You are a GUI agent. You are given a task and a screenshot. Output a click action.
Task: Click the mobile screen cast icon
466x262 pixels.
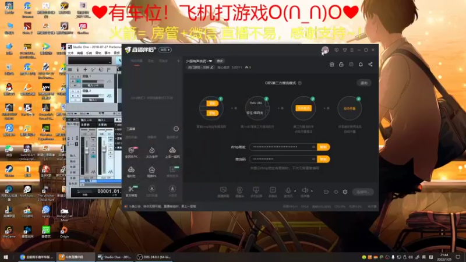256,192
